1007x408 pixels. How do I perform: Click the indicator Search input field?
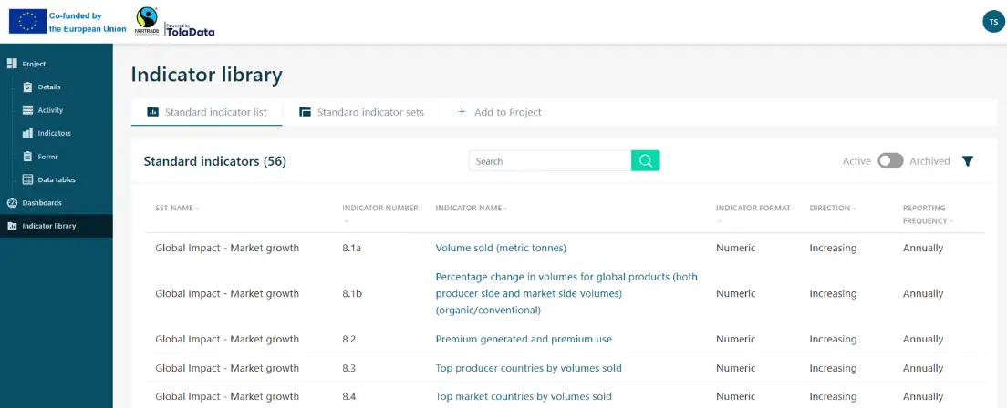(x=549, y=161)
